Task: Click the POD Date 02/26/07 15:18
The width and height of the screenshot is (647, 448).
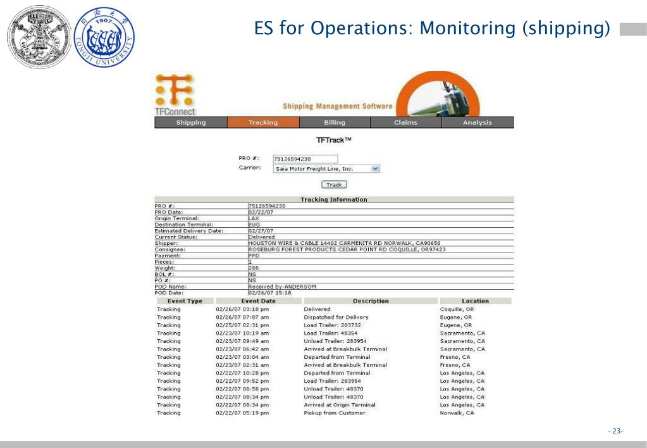Action: (270, 293)
